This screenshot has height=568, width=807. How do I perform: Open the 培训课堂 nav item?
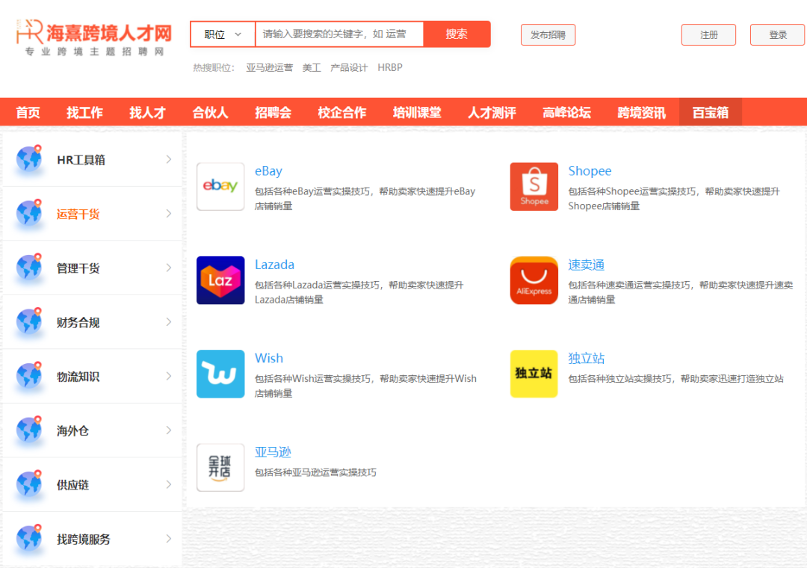pos(418,112)
